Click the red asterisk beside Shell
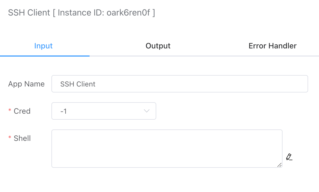The image size is (319, 192). (x=10, y=138)
